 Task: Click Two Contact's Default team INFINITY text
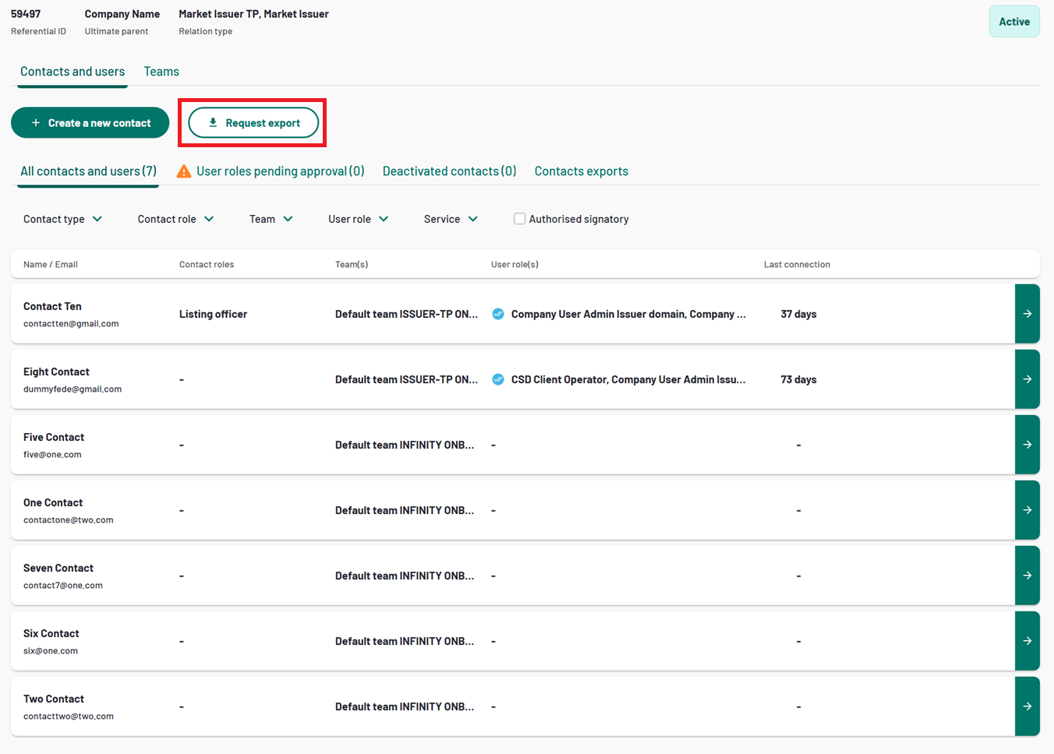405,707
